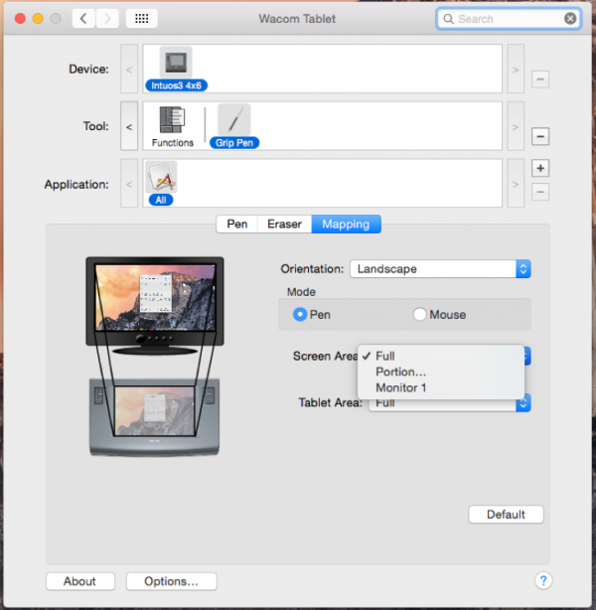596x610 pixels.
Task: Select the Pen mode radio button
Action: pyautogui.click(x=301, y=315)
